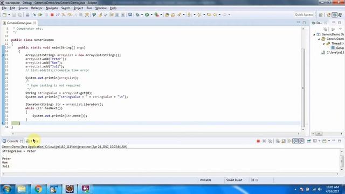
Task: Close the GenericDemo.java editor tab
Action: click(34, 23)
